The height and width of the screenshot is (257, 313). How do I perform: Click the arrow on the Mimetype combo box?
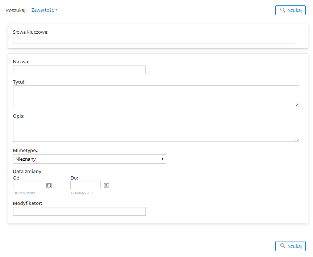click(x=162, y=159)
